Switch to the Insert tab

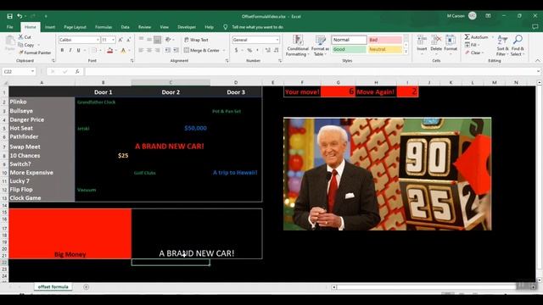pos(50,27)
